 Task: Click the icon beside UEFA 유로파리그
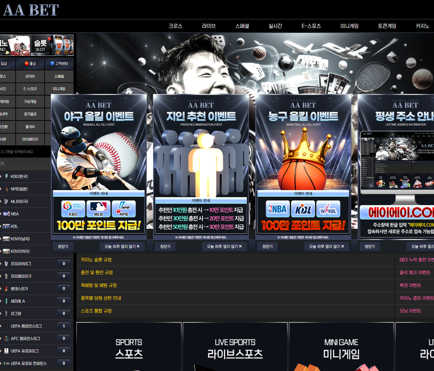tap(6, 351)
